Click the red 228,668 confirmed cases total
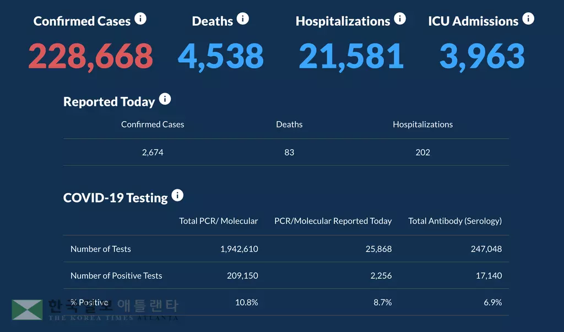The image size is (564, 332). [91, 56]
